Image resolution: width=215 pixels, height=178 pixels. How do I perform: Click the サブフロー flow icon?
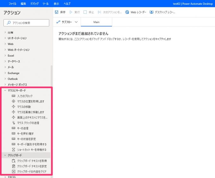(58, 22)
